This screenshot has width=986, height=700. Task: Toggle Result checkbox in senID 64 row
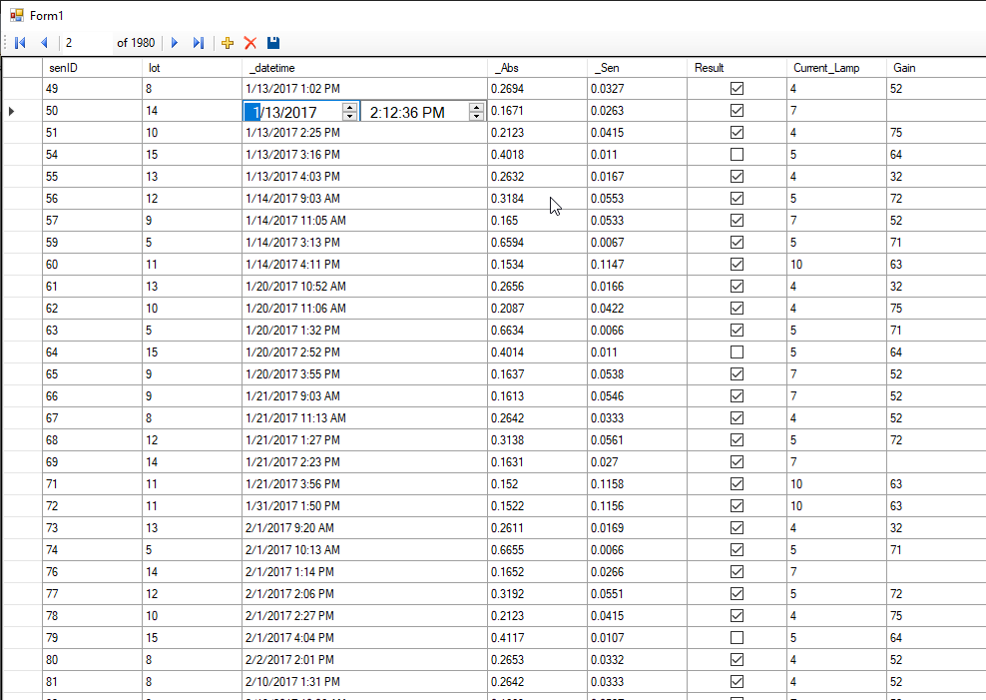tap(737, 352)
